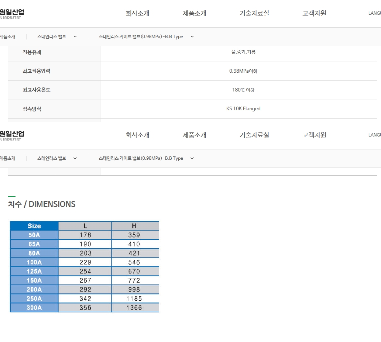Select the value 물,증기,기름
Image resolution: width=381 pixels, height=342 pixels.
pos(243,52)
